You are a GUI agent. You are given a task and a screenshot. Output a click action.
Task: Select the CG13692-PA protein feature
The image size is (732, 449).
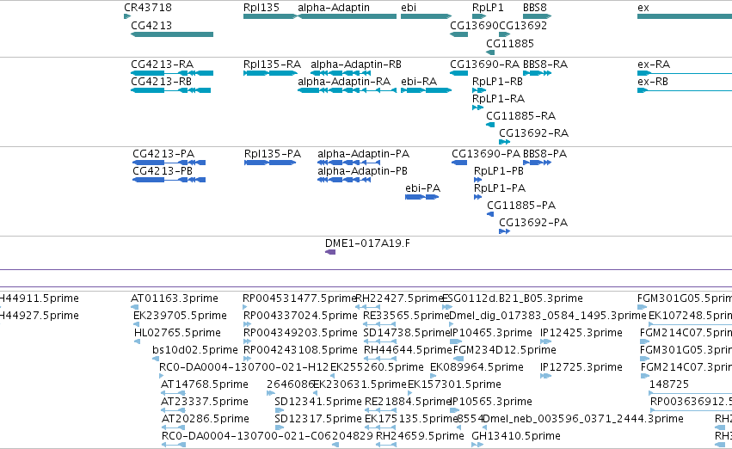505,232
